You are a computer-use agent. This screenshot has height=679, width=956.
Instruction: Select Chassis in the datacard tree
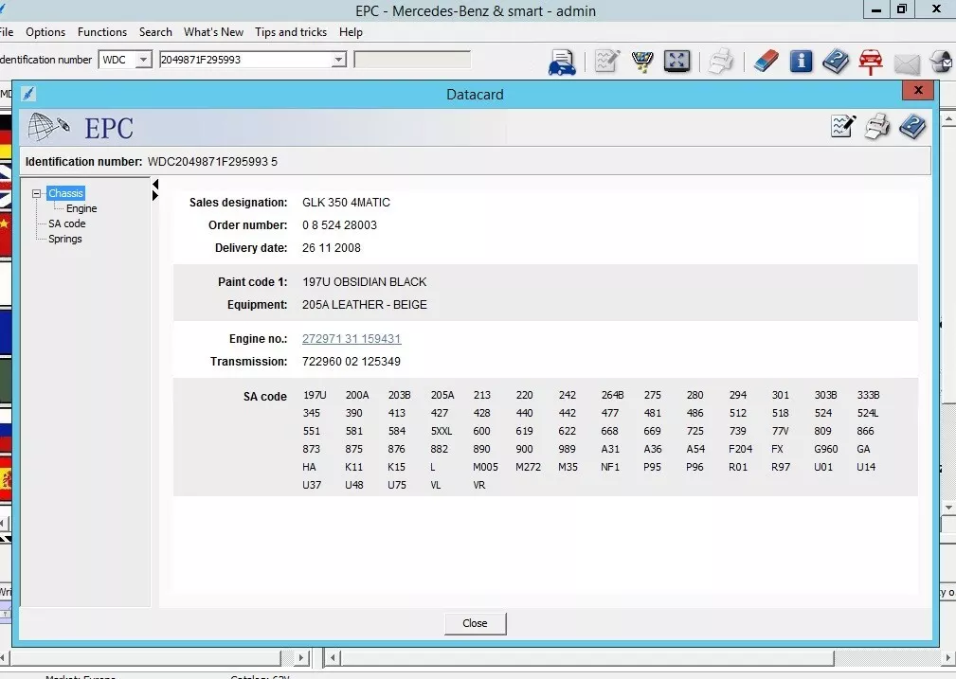coord(65,193)
